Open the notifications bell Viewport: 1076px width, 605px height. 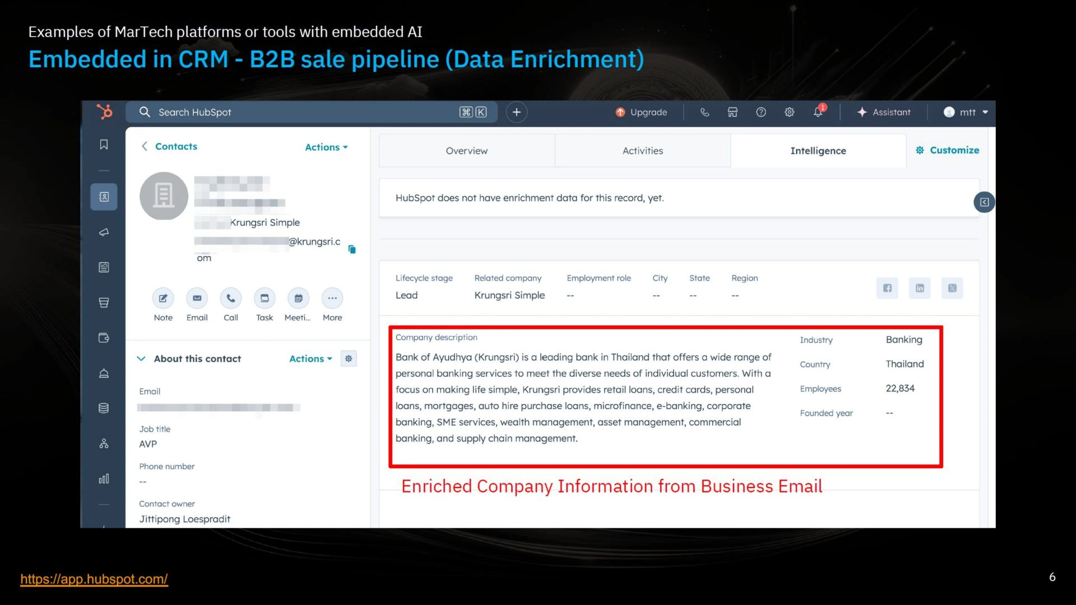(x=818, y=112)
